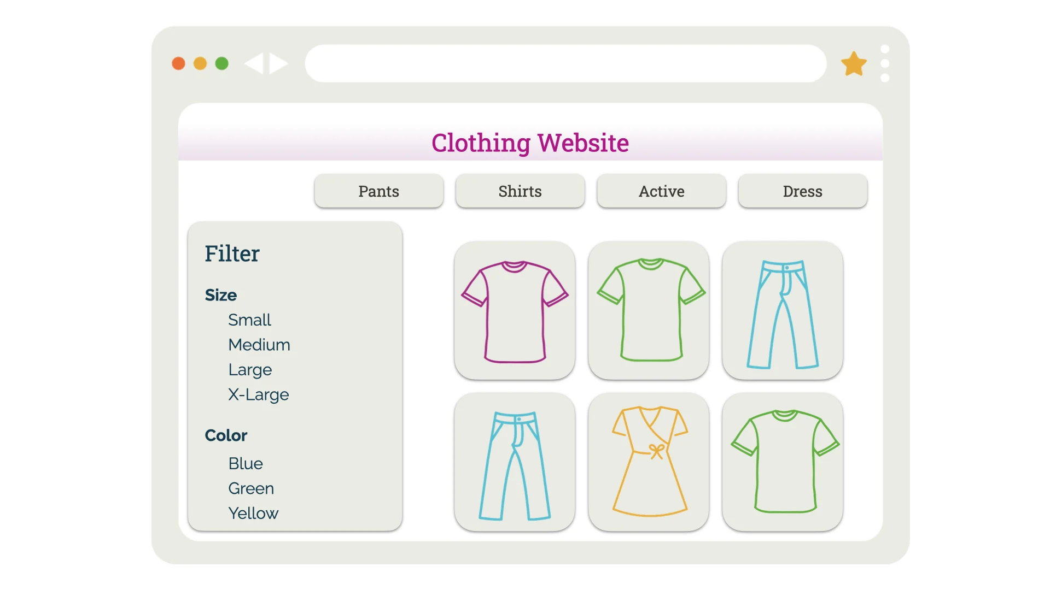Screen dimensions: 1050x590
Task: Open the bottom-row green t-shirt
Action: 783,462
